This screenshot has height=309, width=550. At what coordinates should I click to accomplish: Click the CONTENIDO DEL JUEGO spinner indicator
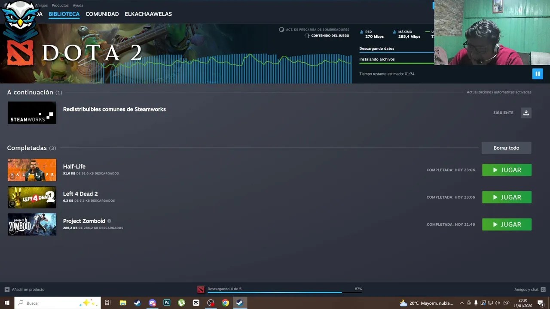point(307,36)
